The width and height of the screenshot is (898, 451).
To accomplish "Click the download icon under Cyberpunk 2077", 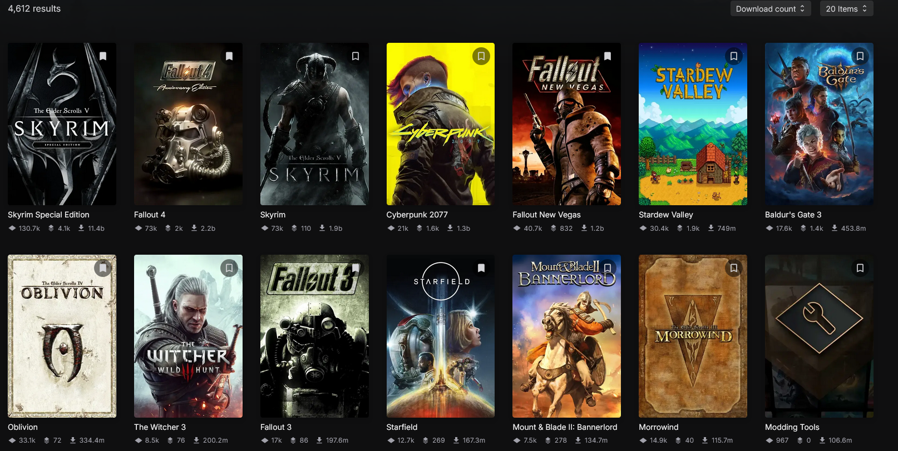I will pyautogui.click(x=450, y=228).
